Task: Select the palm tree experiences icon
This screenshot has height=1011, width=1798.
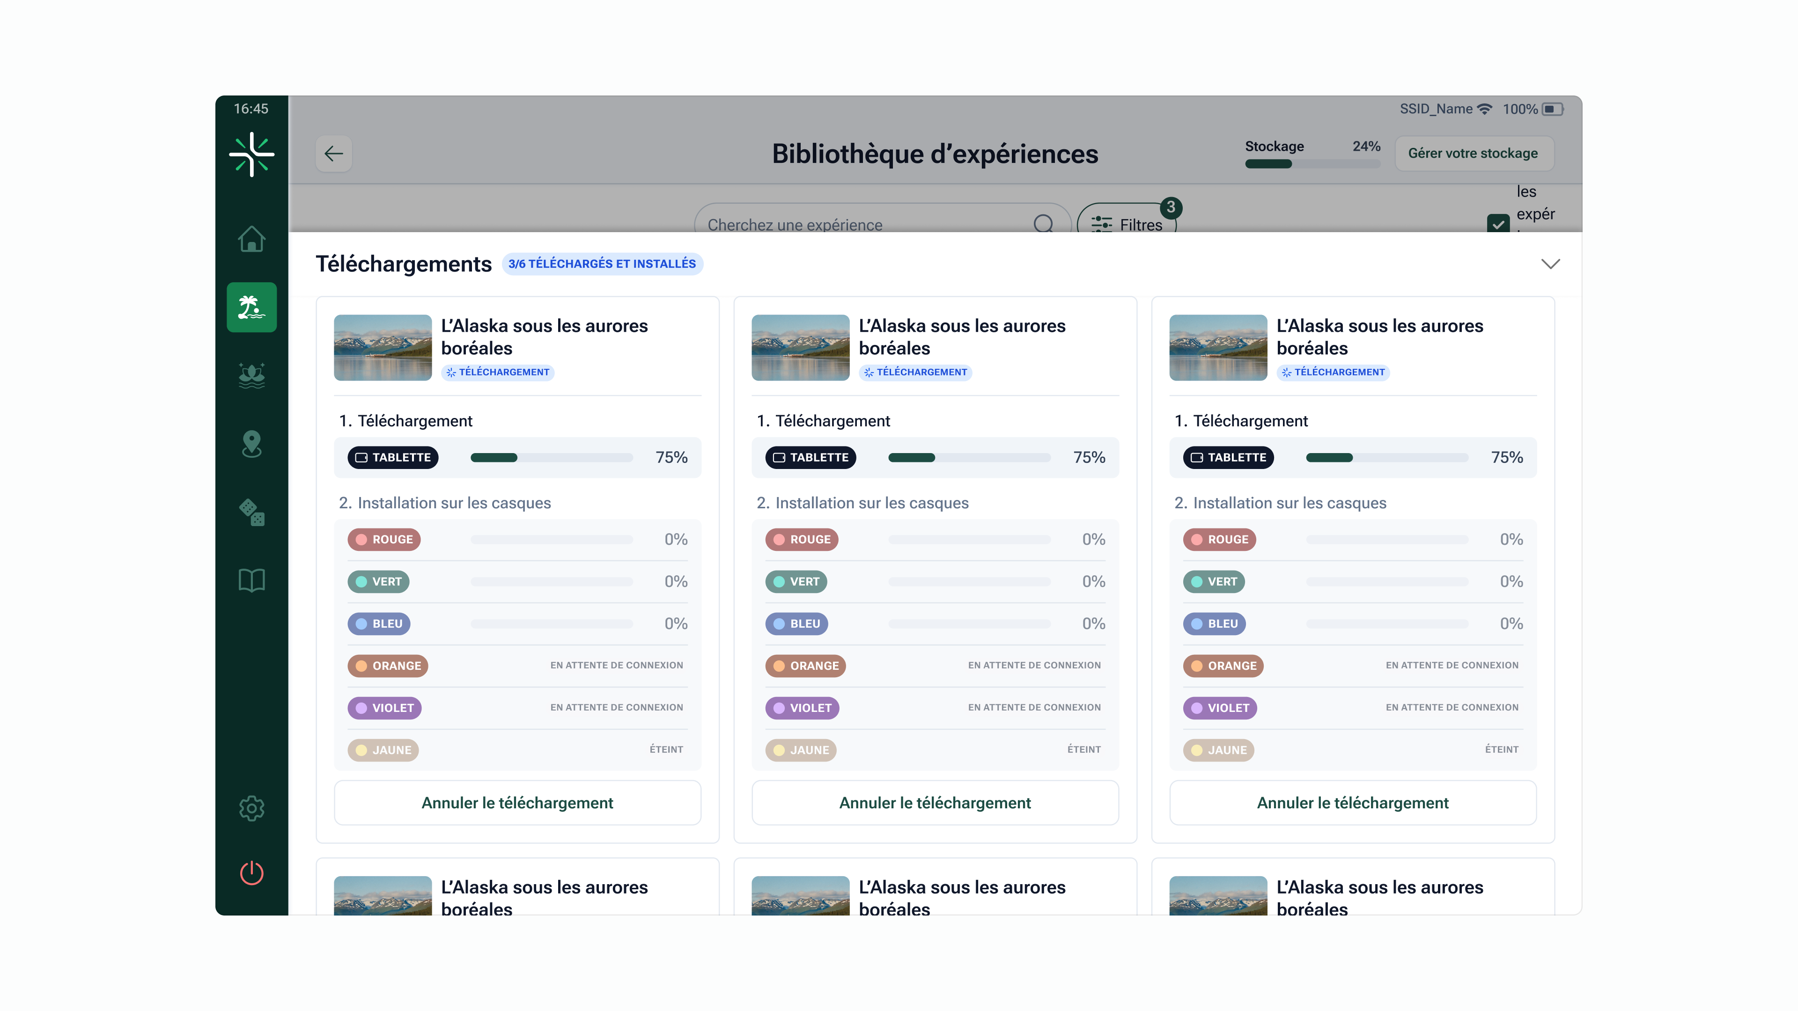Action: coord(251,307)
